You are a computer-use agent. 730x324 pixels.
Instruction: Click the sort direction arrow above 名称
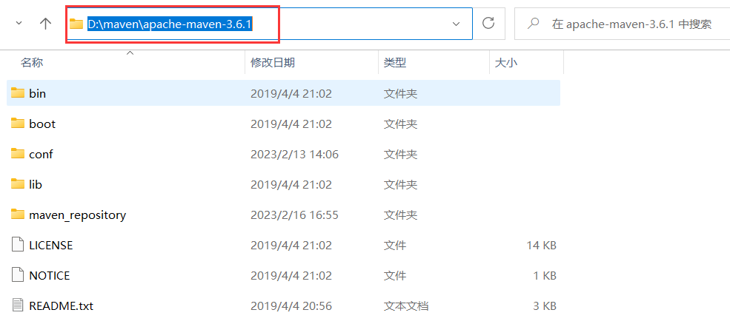point(130,53)
